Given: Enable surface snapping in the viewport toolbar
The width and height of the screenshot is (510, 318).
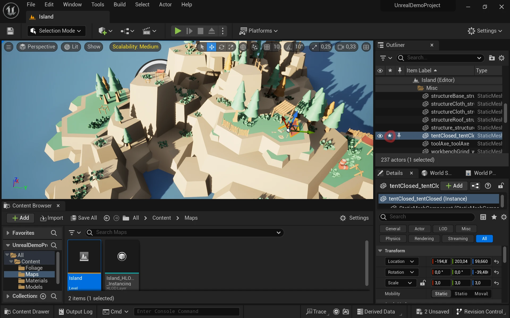Looking at the screenshot, I should pos(254,47).
